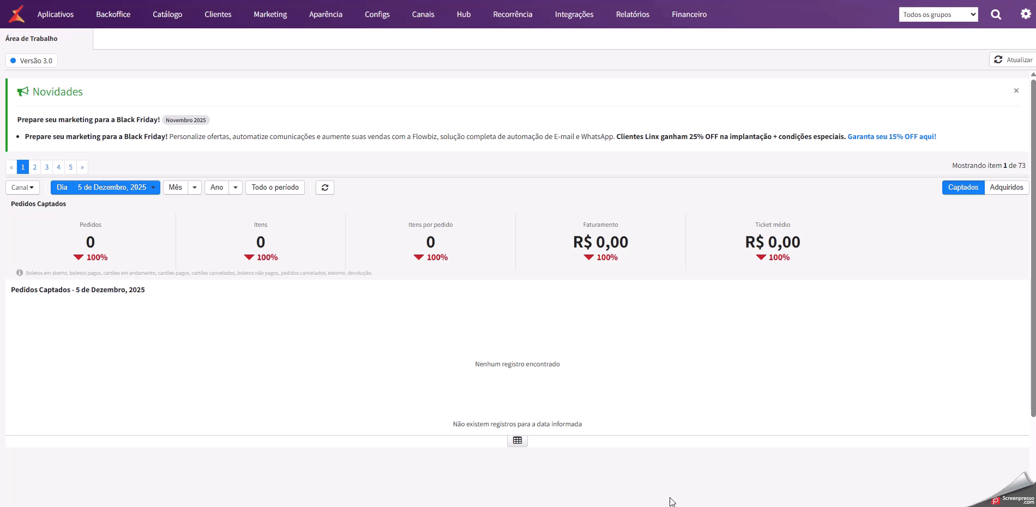Open the search magnifier icon
1036x507 pixels.
coord(996,15)
